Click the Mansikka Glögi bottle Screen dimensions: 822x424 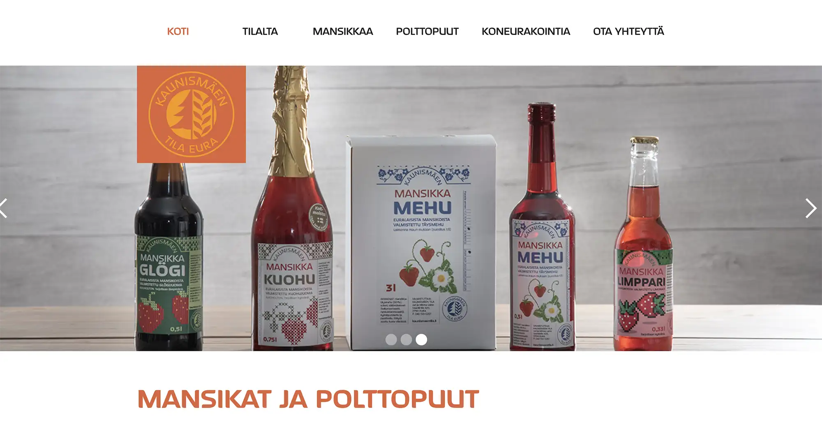169,257
